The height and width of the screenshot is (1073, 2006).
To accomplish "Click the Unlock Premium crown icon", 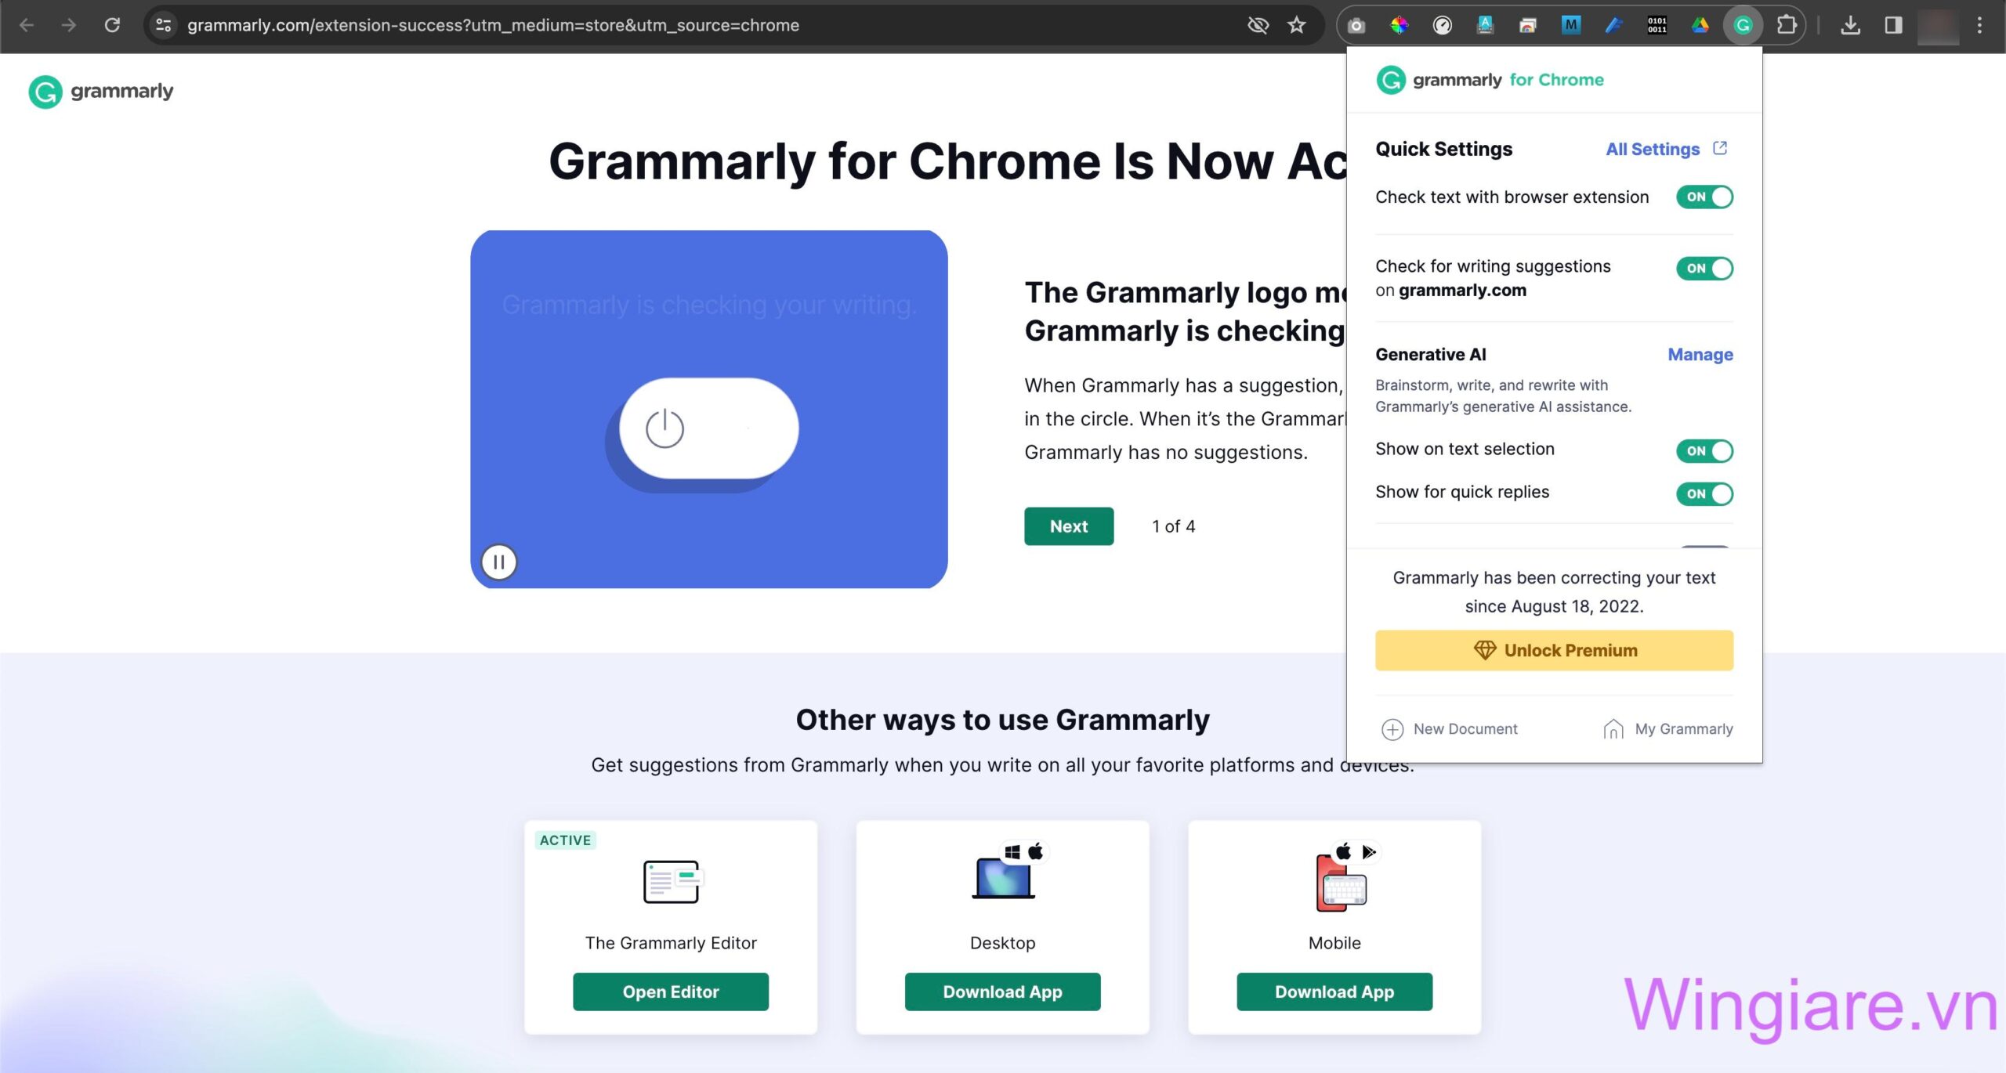I will pos(1483,650).
